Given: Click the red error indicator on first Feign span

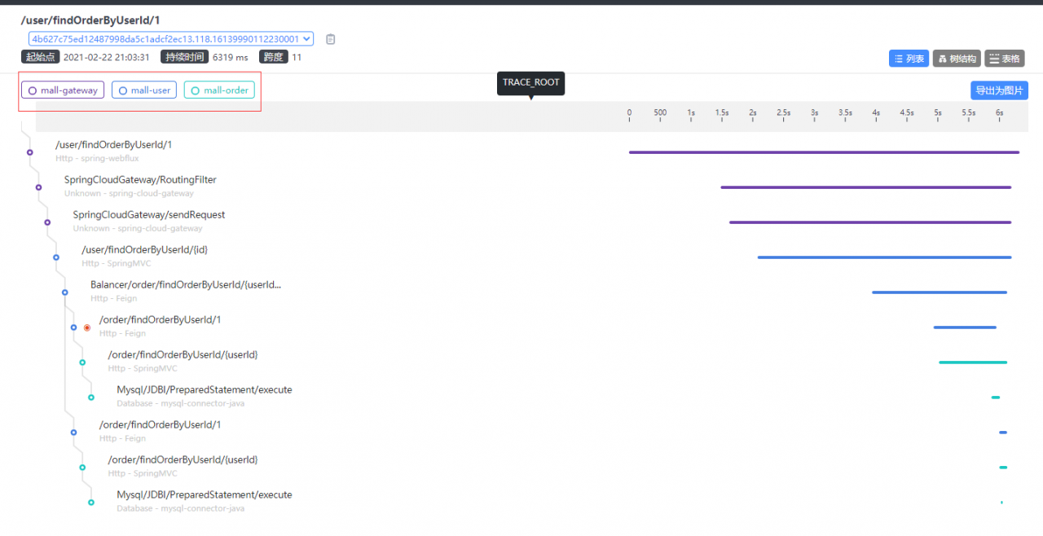Looking at the screenshot, I should point(87,327).
